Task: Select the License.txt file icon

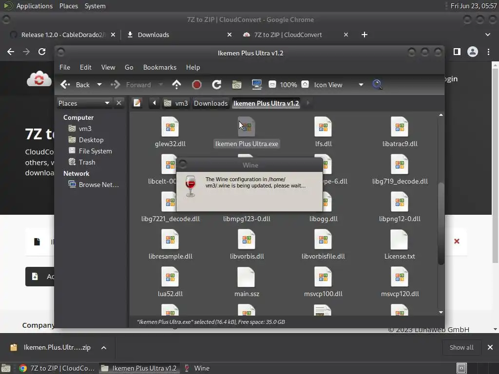Action: coord(400,239)
